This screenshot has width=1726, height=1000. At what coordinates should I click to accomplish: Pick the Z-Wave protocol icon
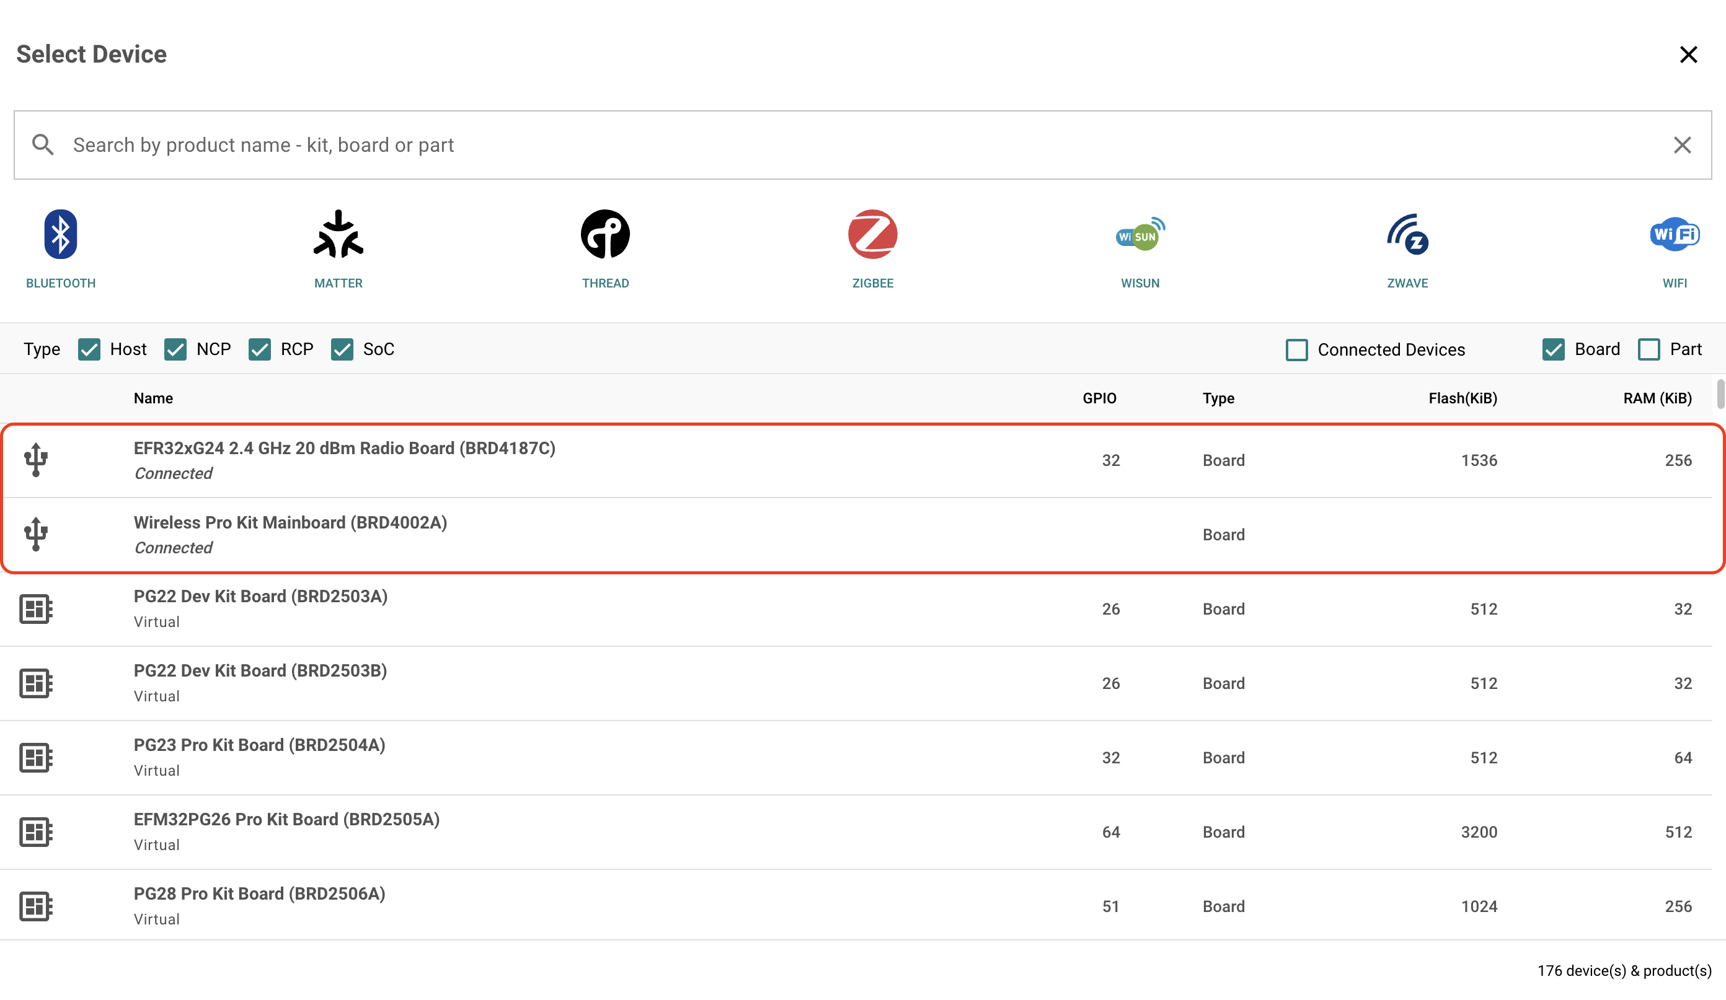pyautogui.click(x=1407, y=235)
